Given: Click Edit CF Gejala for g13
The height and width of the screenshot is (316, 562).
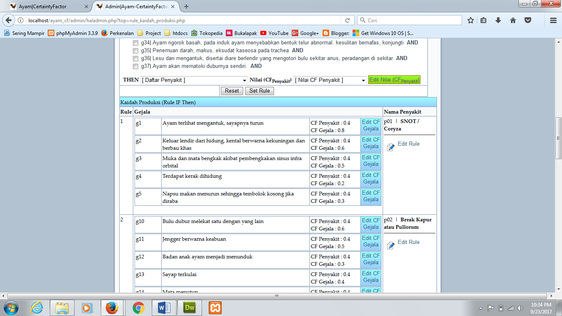Looking at the screenshot, I should pos(371,277).
